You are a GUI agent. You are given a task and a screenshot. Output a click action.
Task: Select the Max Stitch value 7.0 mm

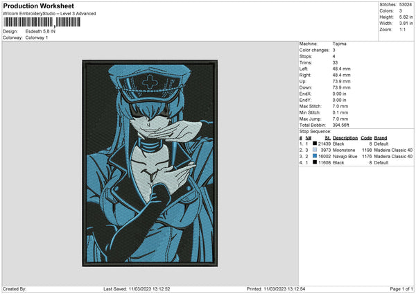click(340, 106)
